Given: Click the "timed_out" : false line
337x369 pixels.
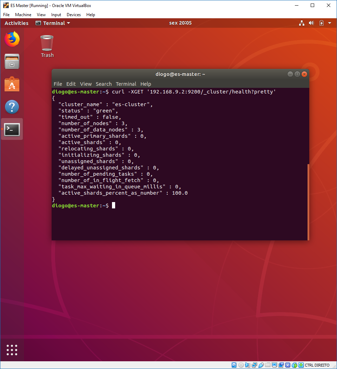Looking at the screenshot, I should pyautogui.click(x=90, y=117).
